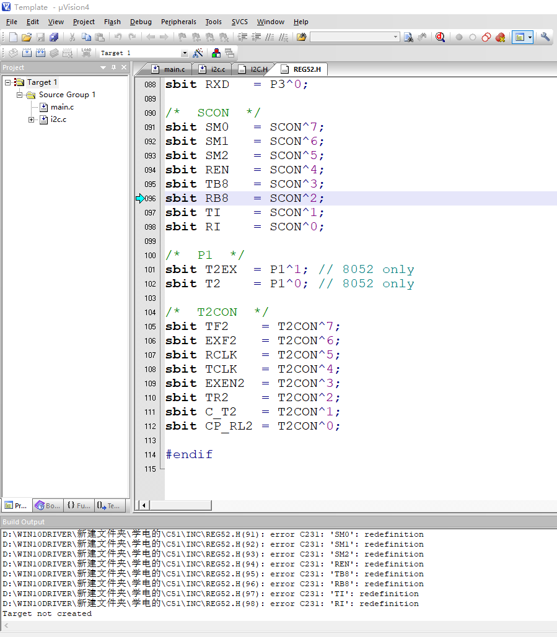
Task: Open the File menu
Action: pyautogui.click(x=11, y=22)
